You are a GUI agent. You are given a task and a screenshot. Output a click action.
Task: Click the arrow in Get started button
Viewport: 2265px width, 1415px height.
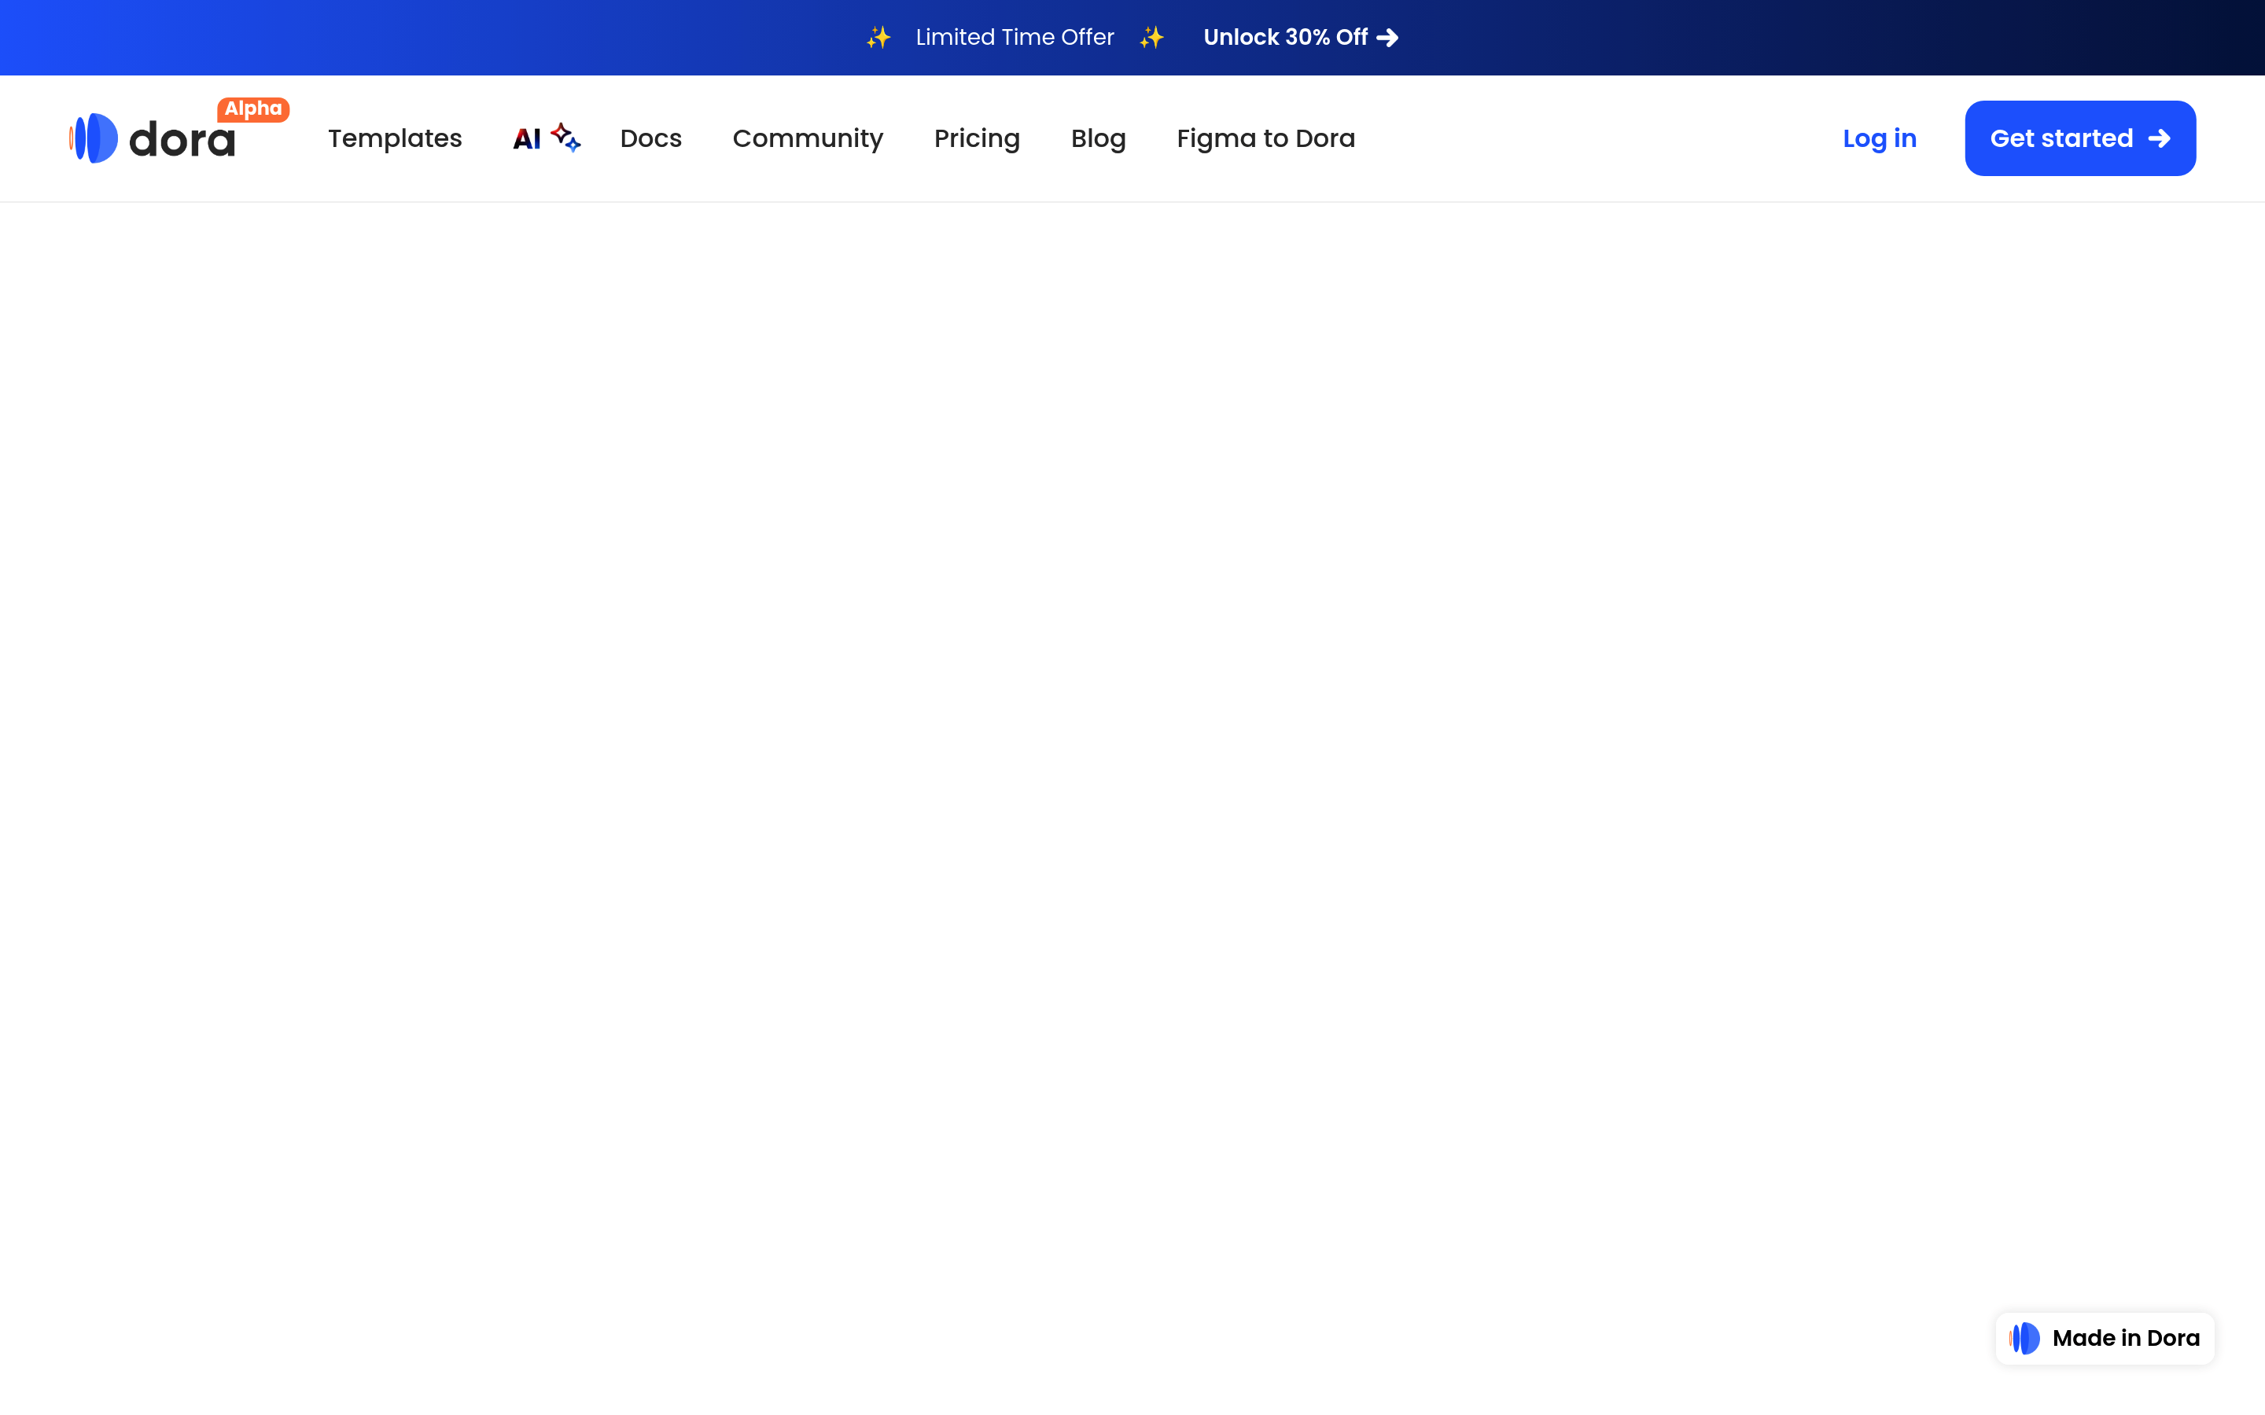(2160, 138)
